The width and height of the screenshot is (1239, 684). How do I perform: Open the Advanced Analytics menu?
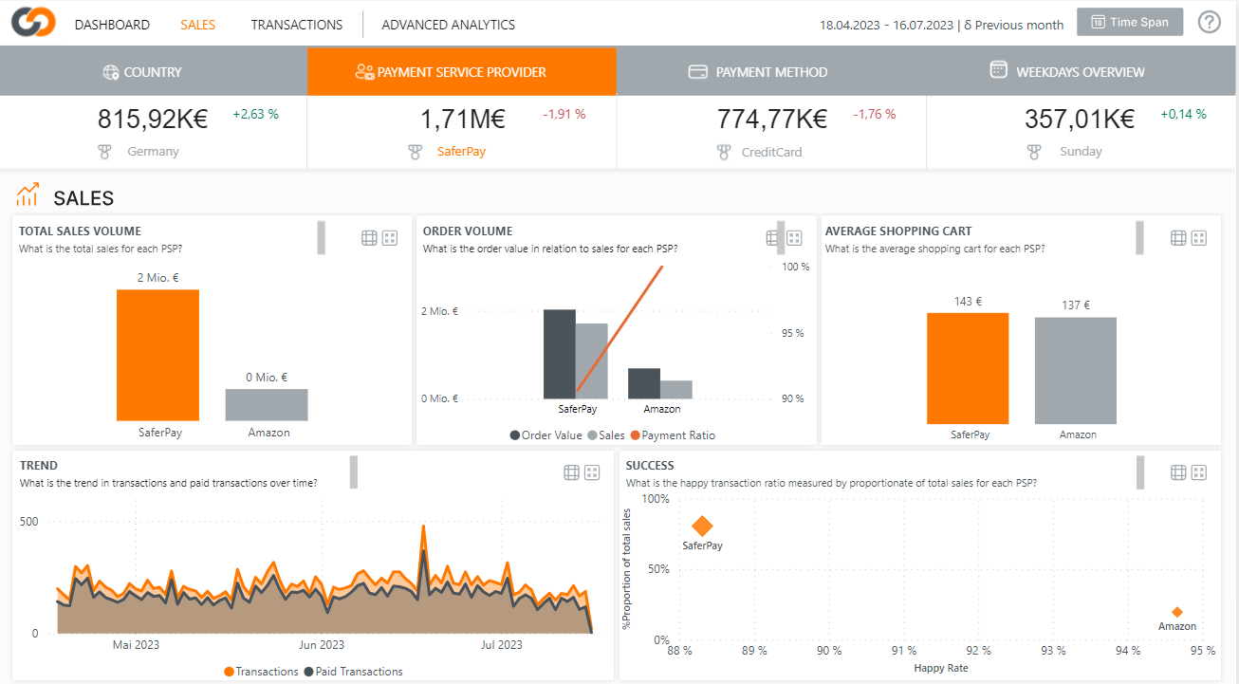(448, 25)
